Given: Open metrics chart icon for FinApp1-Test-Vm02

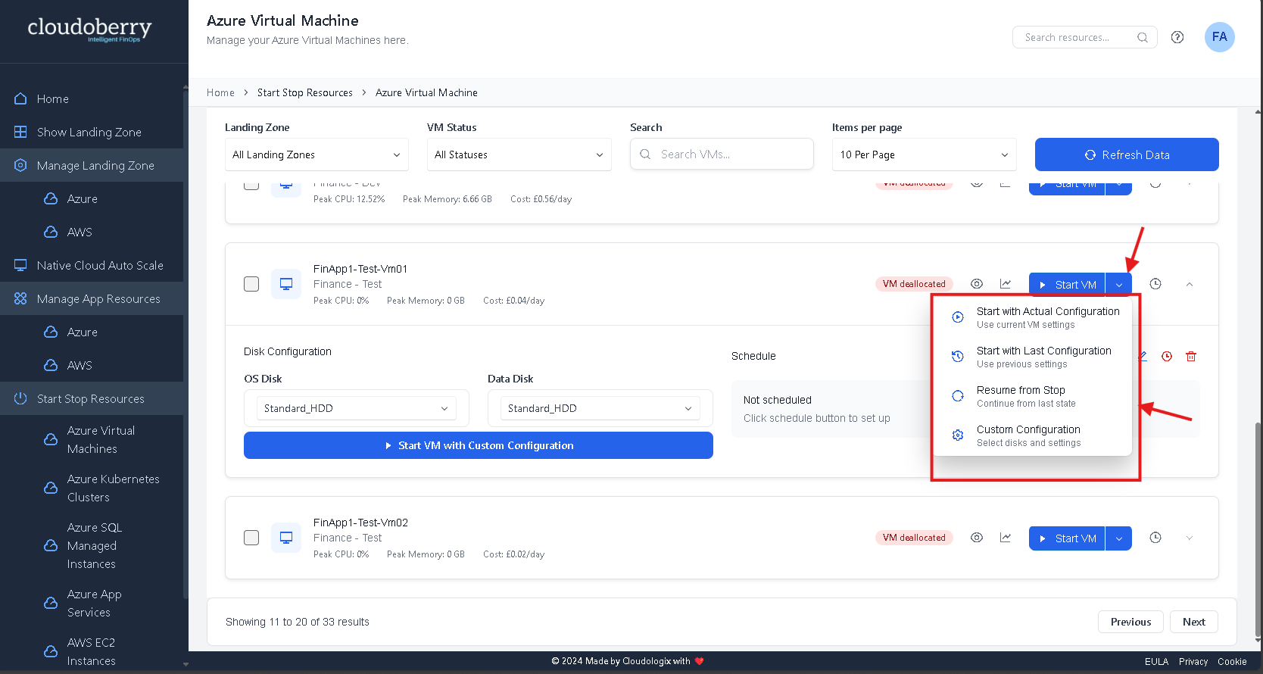Looking at the screenshot, I should [x=1006, y=538].
